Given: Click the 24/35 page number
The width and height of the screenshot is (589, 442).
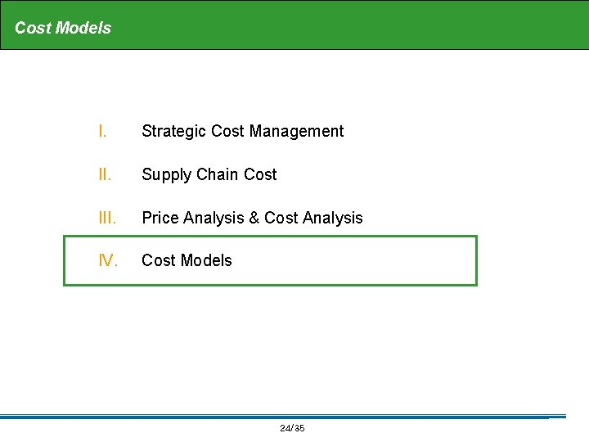Looking at the screenshot, I should click(x=292, y=428).
